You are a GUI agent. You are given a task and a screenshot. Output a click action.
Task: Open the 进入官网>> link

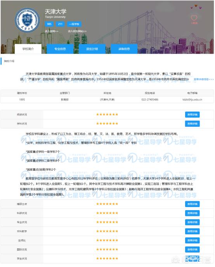pyautogui.click(x=52, y=31)
